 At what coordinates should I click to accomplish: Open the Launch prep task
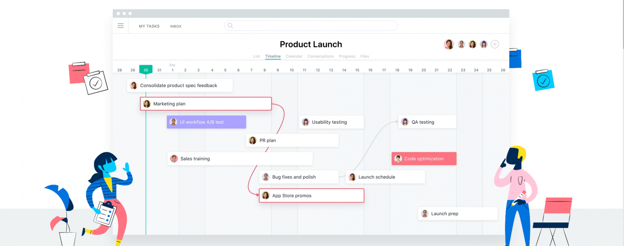(458, 214)
